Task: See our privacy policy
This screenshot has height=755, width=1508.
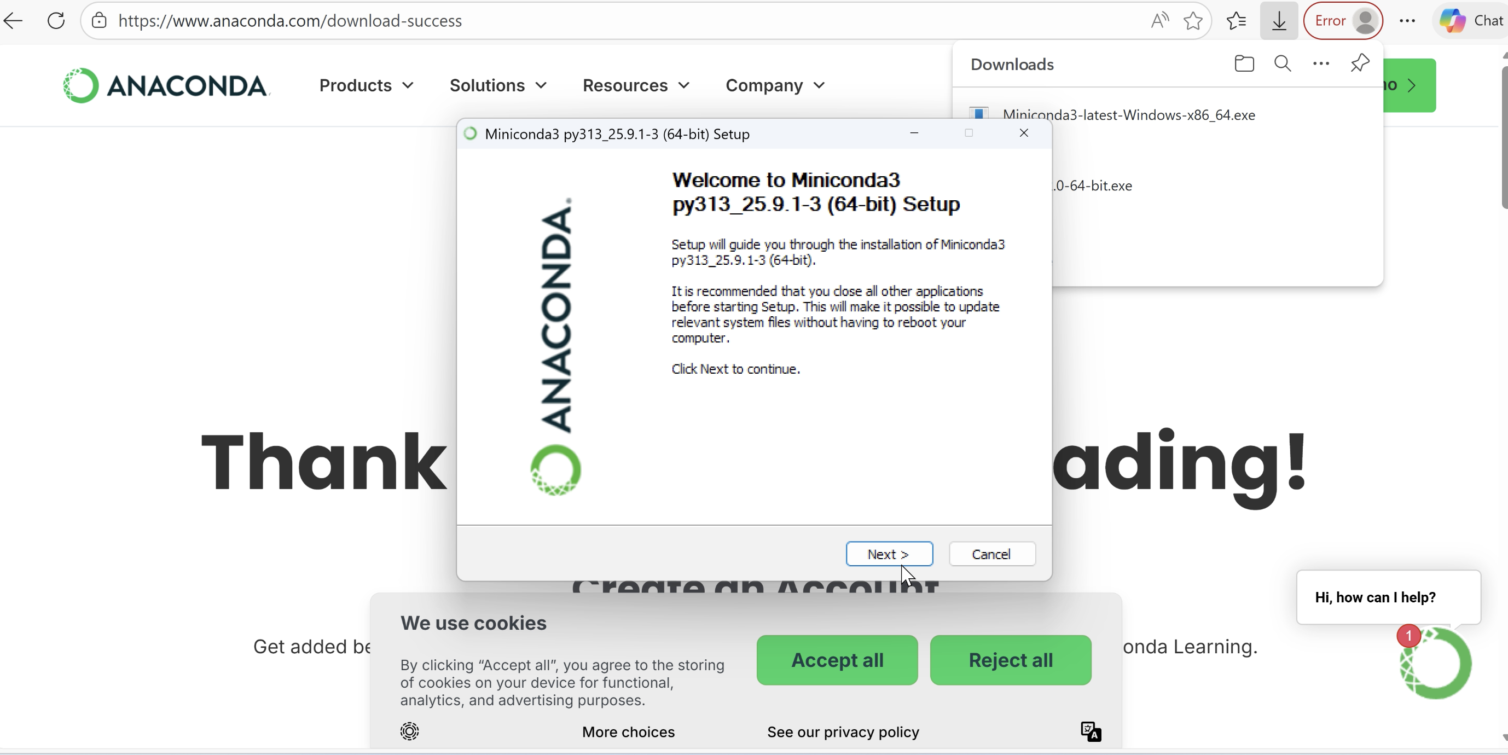Action: [843, 731]
